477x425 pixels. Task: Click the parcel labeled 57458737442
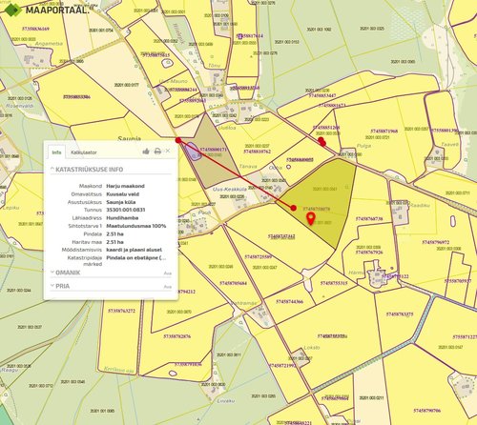[x=281, y=236]
